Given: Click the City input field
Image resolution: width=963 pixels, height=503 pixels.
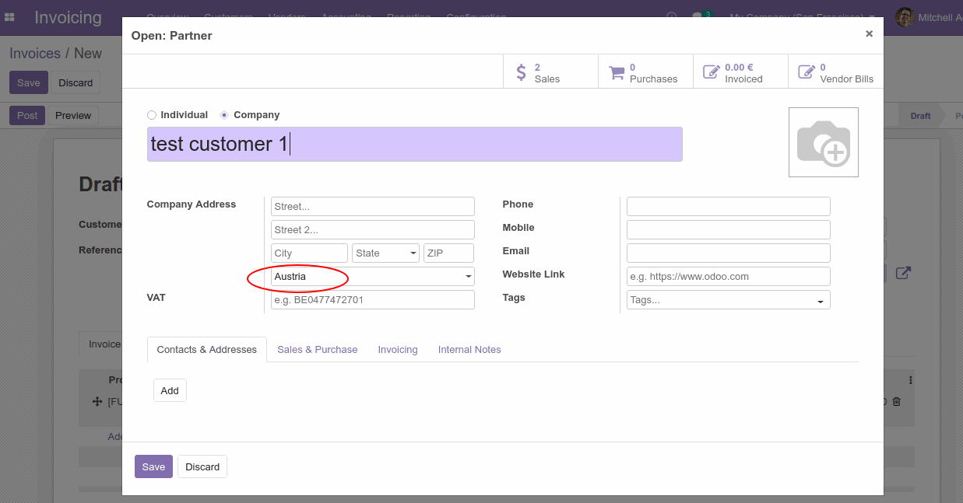Looking at the screenshot, I should click(x=310, y=253).
